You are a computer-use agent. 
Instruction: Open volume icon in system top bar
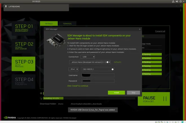coord(177,1)
